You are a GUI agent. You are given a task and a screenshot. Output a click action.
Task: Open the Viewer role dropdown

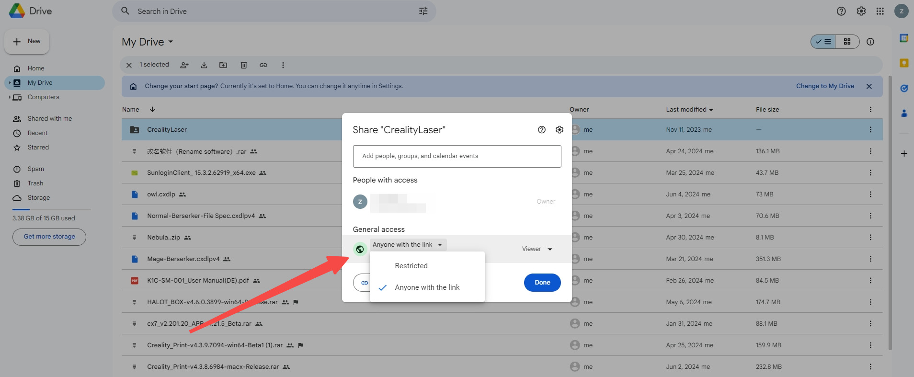(x=537, y=249)
